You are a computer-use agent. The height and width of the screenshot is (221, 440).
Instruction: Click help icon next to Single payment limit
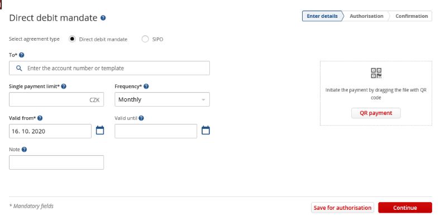click(x=64, y=87)
